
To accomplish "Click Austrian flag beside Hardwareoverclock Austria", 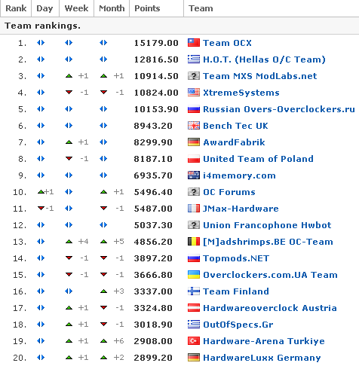I will (x=194, y=308).
